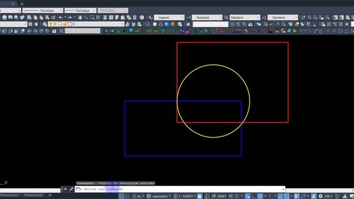Select the Pan hand tool
Screen dimensions: 354x199
(x=80, y=17)
